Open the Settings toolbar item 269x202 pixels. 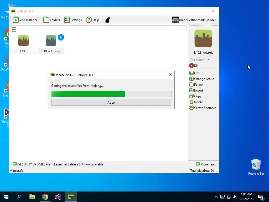click(73, 20)
